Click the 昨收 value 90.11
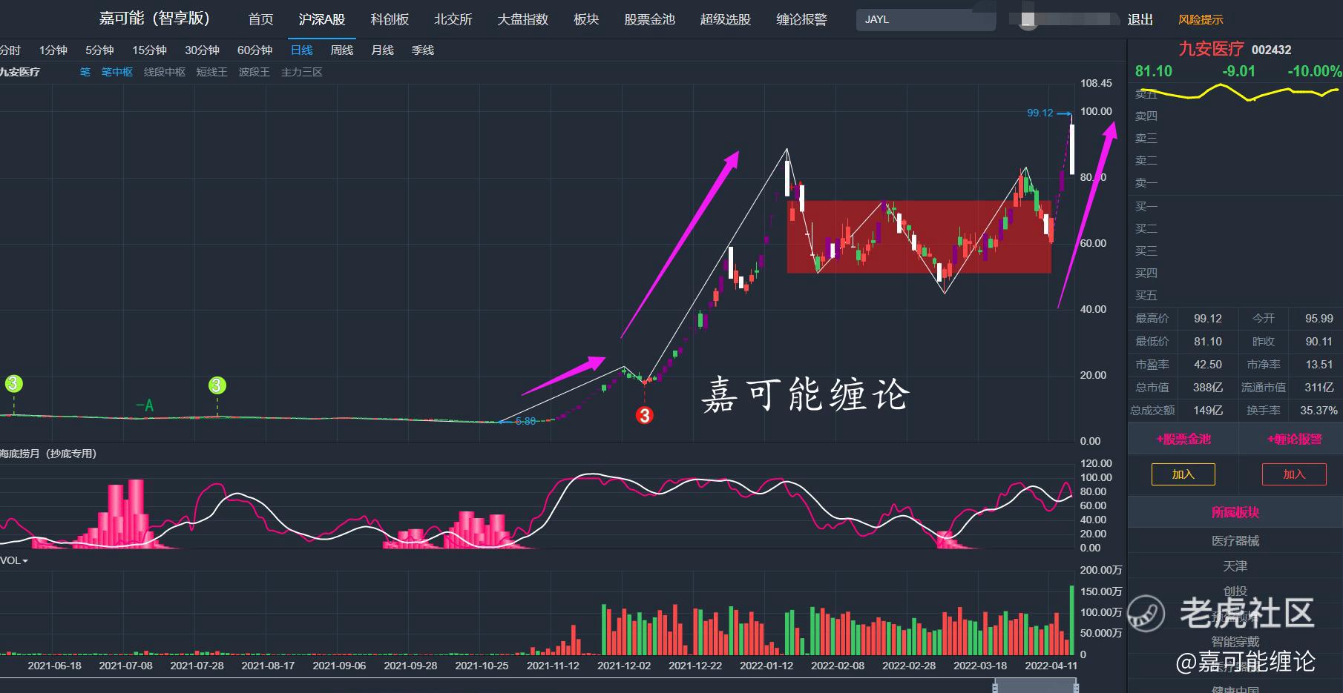 [x=1319, y=342]
